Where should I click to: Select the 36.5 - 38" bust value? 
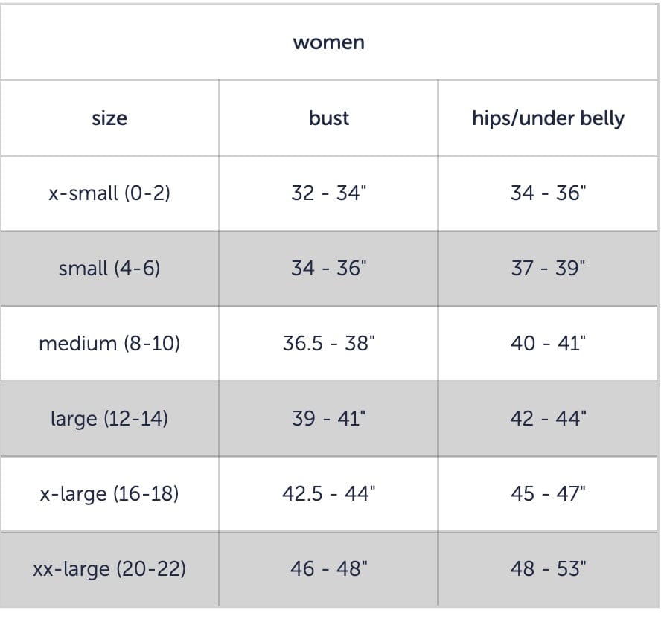[329, 344]
